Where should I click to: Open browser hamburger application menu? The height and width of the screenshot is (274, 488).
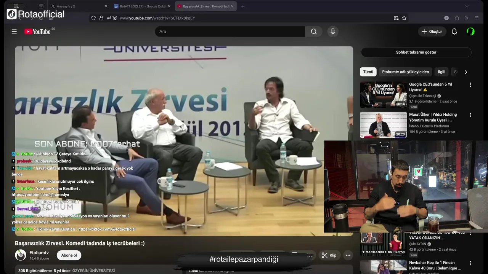(x=477, y=18)
